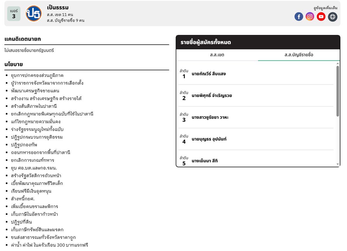Screen dimensions: 347x251
Task: Click policy ปฏิรูปกองทัพ
Action: click(x=24, y=145)
